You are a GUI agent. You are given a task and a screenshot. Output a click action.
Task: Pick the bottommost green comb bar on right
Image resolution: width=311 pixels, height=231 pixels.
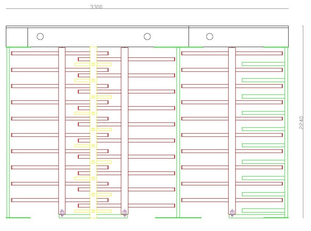(263, 210)
